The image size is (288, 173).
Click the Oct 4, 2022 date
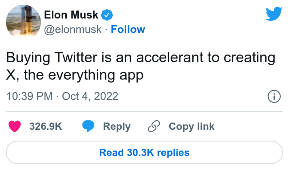90,96
